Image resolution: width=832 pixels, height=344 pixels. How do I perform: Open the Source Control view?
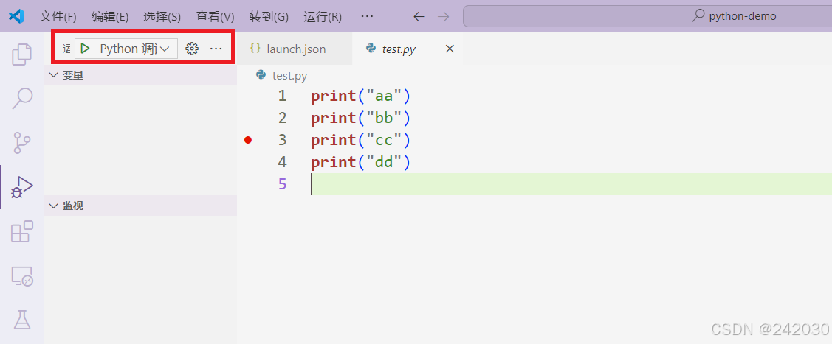pos(21,143)
